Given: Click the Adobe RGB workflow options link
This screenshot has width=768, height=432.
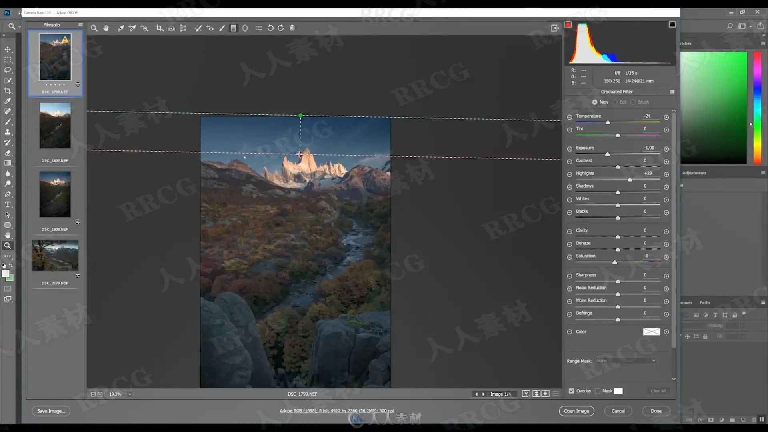Looking at the screenshot, I should (336, 410).
